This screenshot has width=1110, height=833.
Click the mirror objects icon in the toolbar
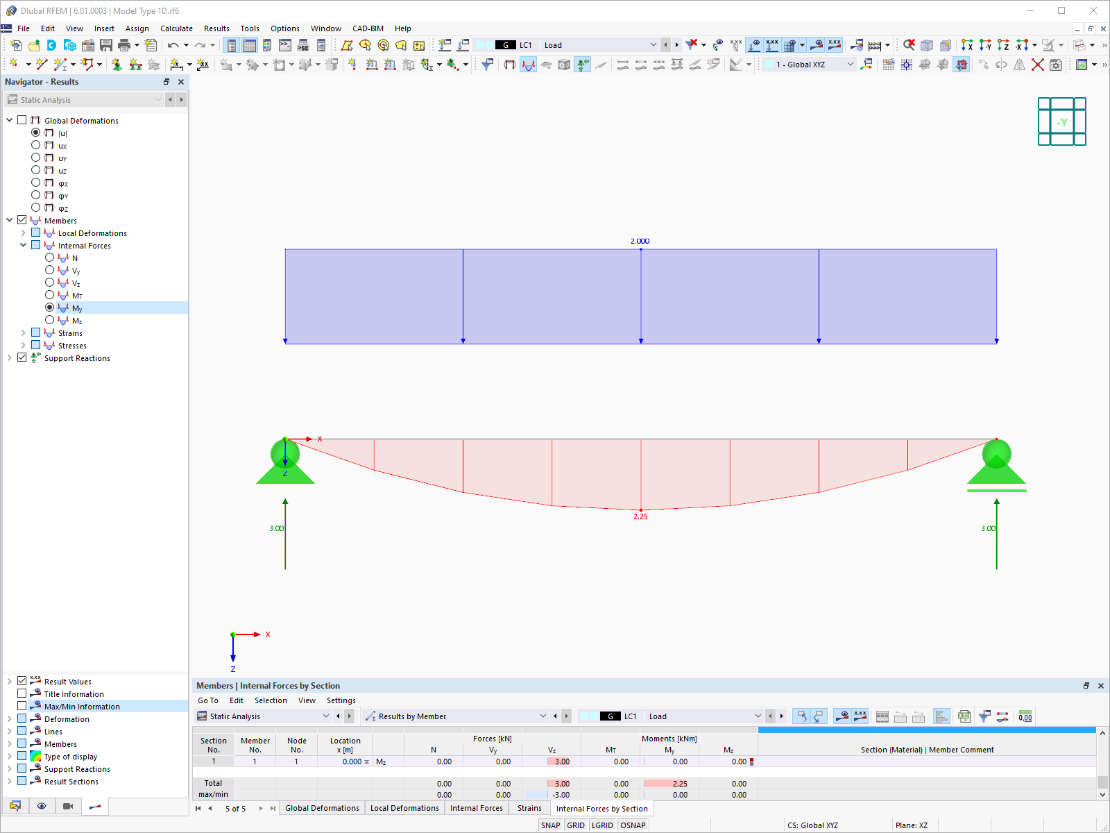click(x=1019, y=64)
